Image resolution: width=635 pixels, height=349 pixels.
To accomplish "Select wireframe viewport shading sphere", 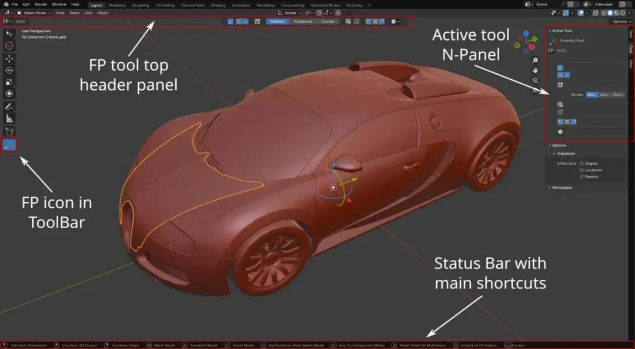I will pyautogui.click(x=604, y=13).
